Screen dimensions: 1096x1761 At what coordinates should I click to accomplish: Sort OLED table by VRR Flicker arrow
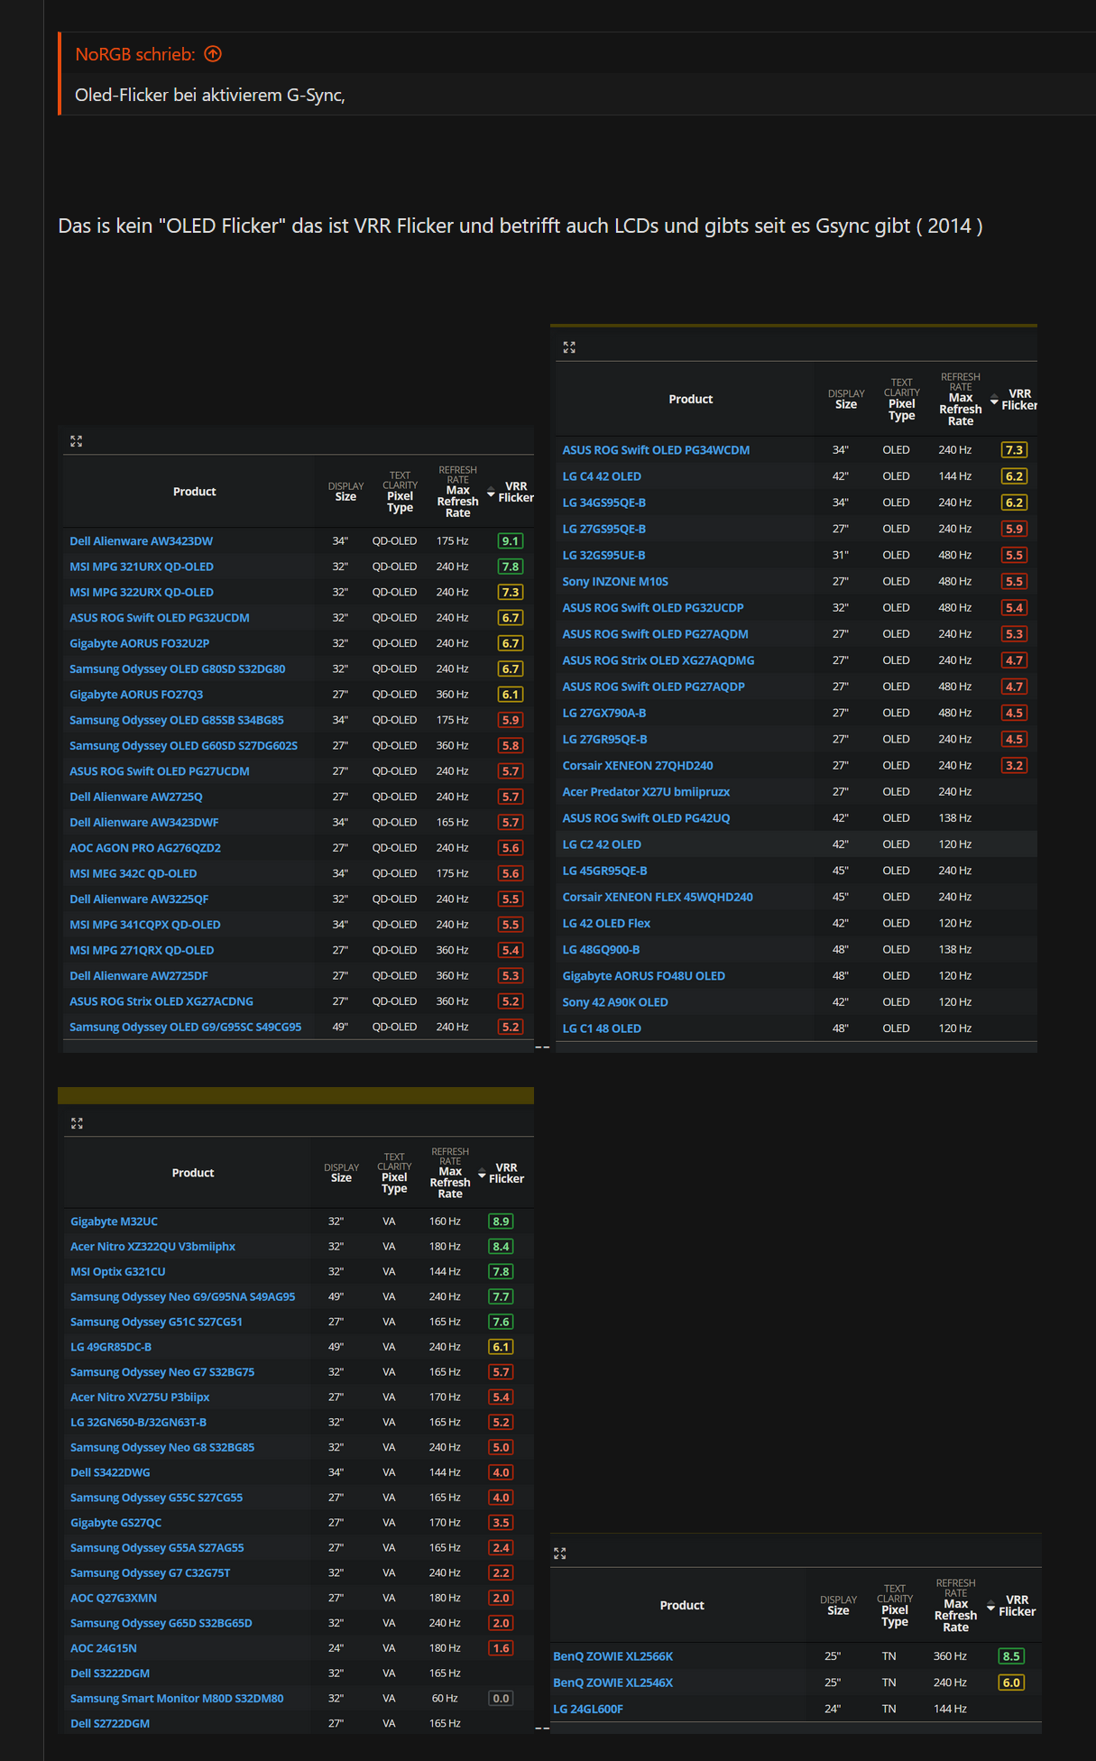(x=994, y=400)
